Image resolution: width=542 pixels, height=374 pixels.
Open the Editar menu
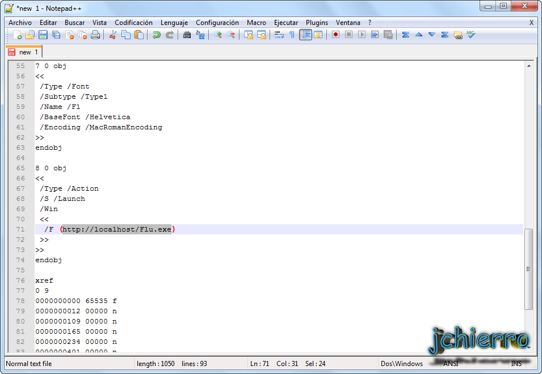point(48,23)
